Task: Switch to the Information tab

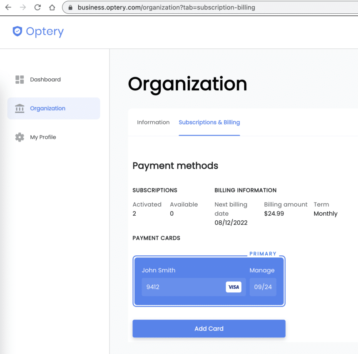Action: [x=153, y=122]
